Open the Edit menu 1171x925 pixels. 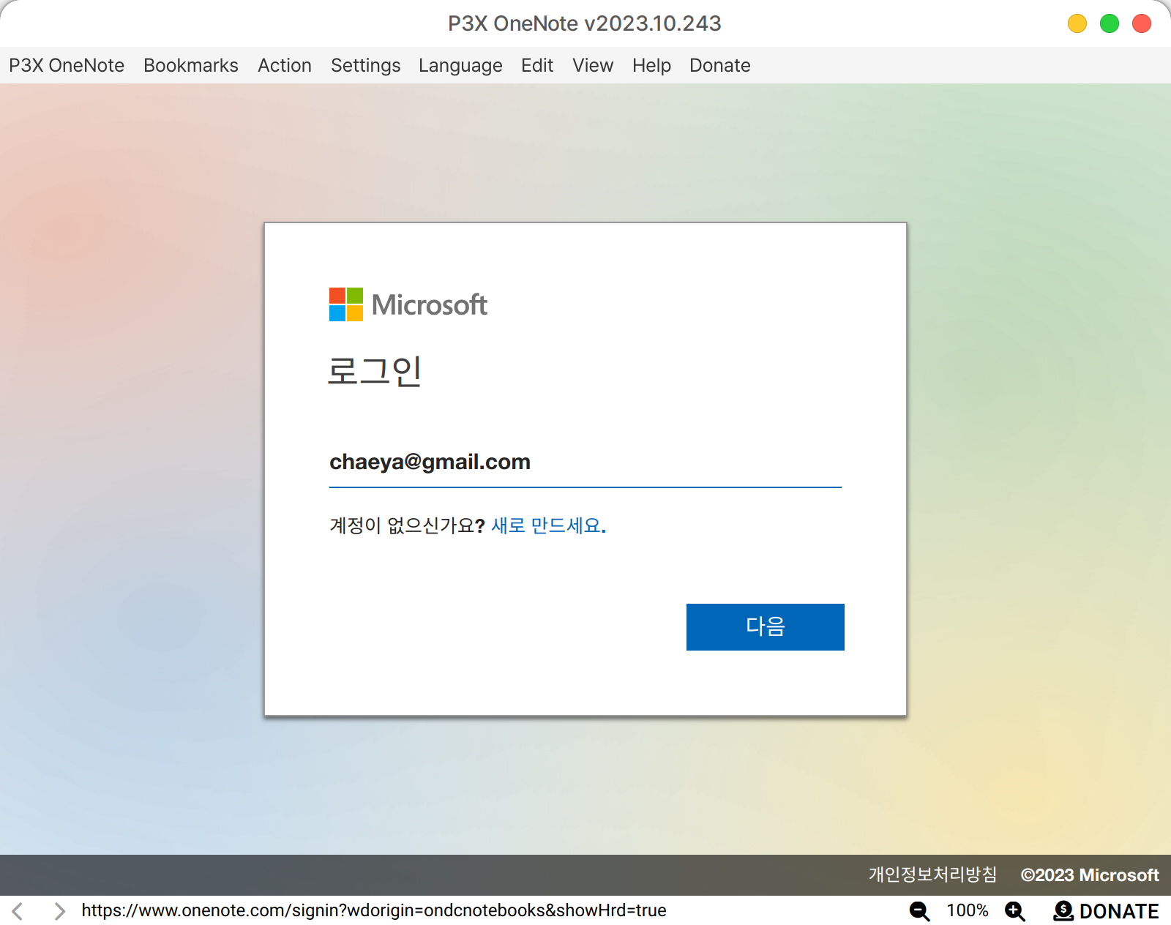(x=537, y=65)
